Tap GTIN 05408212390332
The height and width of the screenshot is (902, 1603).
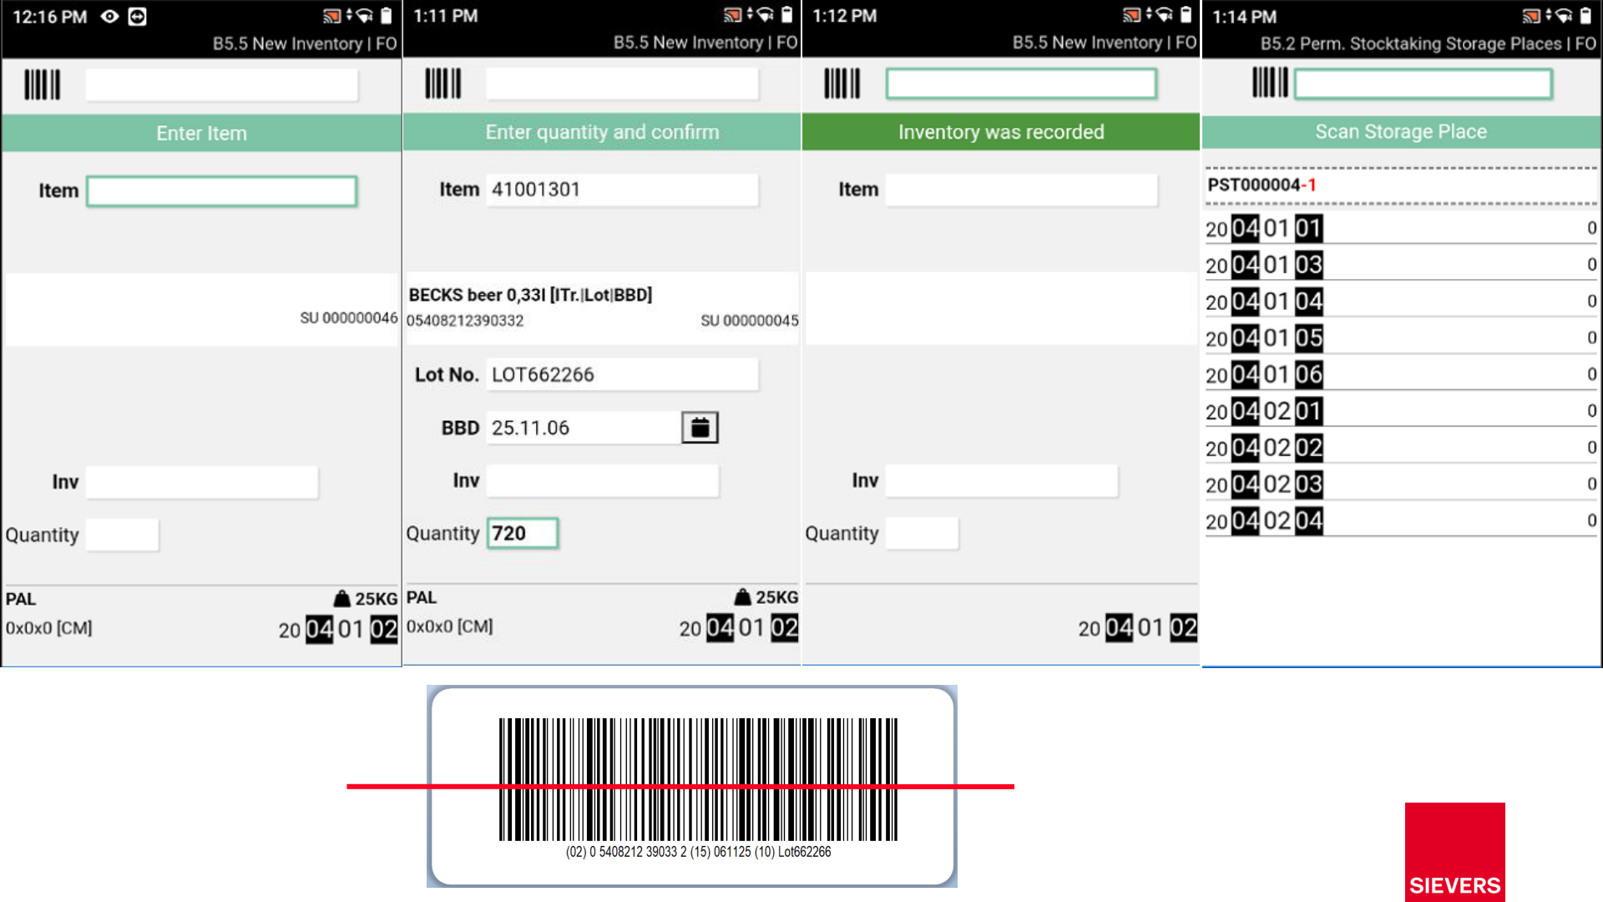coord(465,321)
